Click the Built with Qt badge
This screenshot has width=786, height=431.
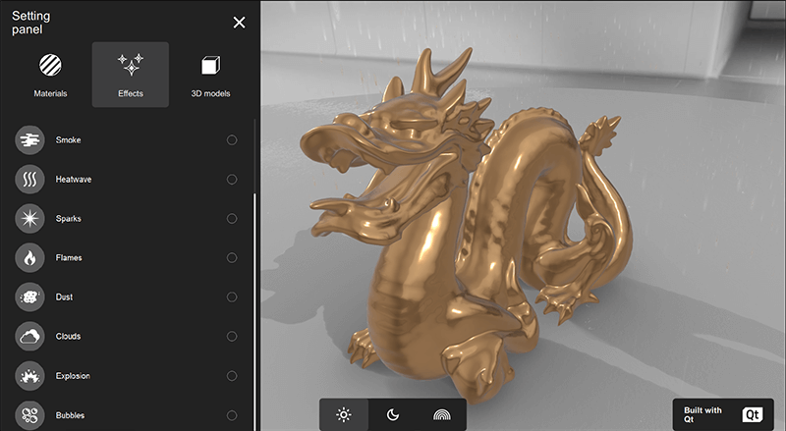click(724, 414)
